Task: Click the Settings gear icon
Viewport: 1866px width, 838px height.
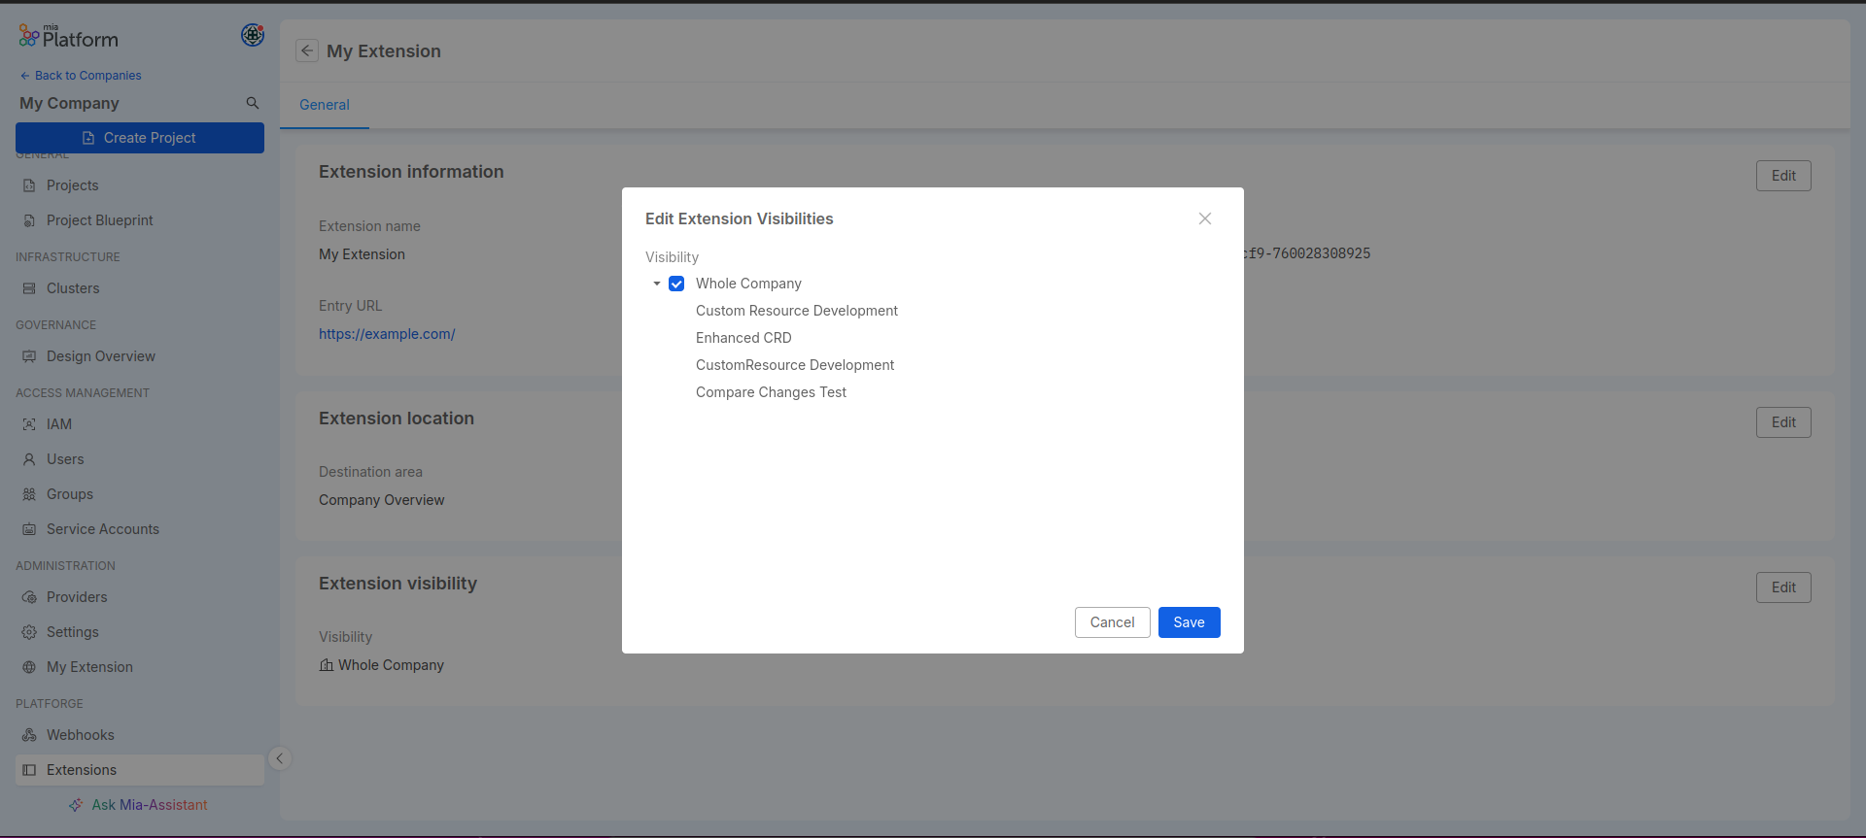Action: click(29, 632)
